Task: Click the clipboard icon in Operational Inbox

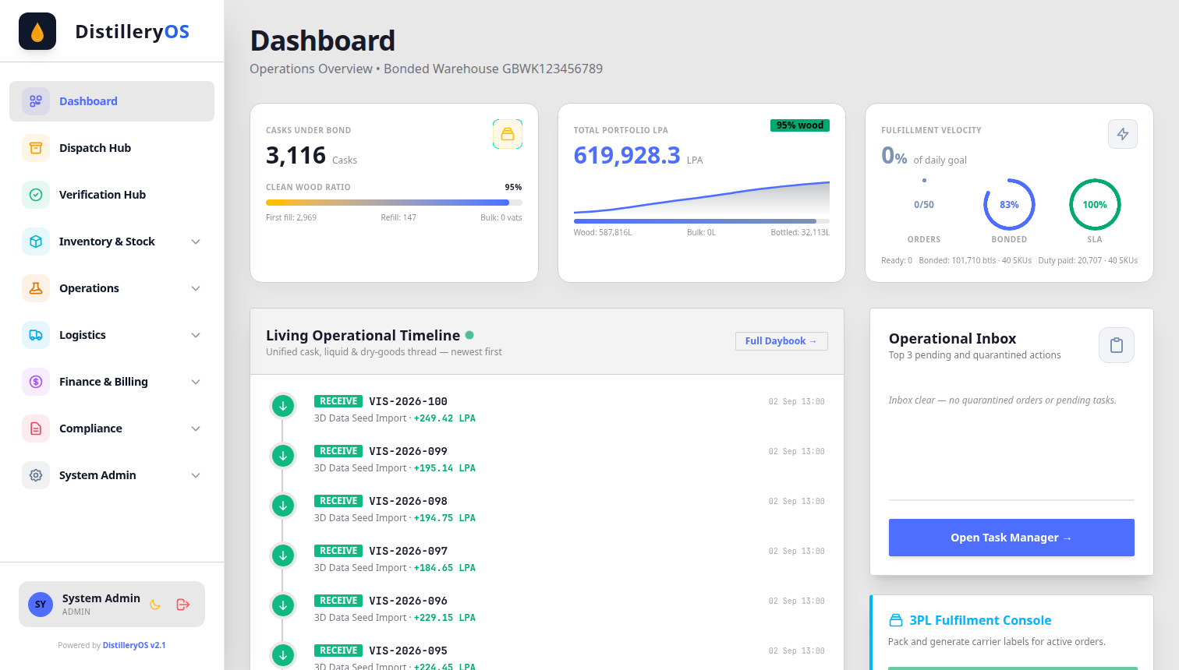Action: pos(1117,345)
